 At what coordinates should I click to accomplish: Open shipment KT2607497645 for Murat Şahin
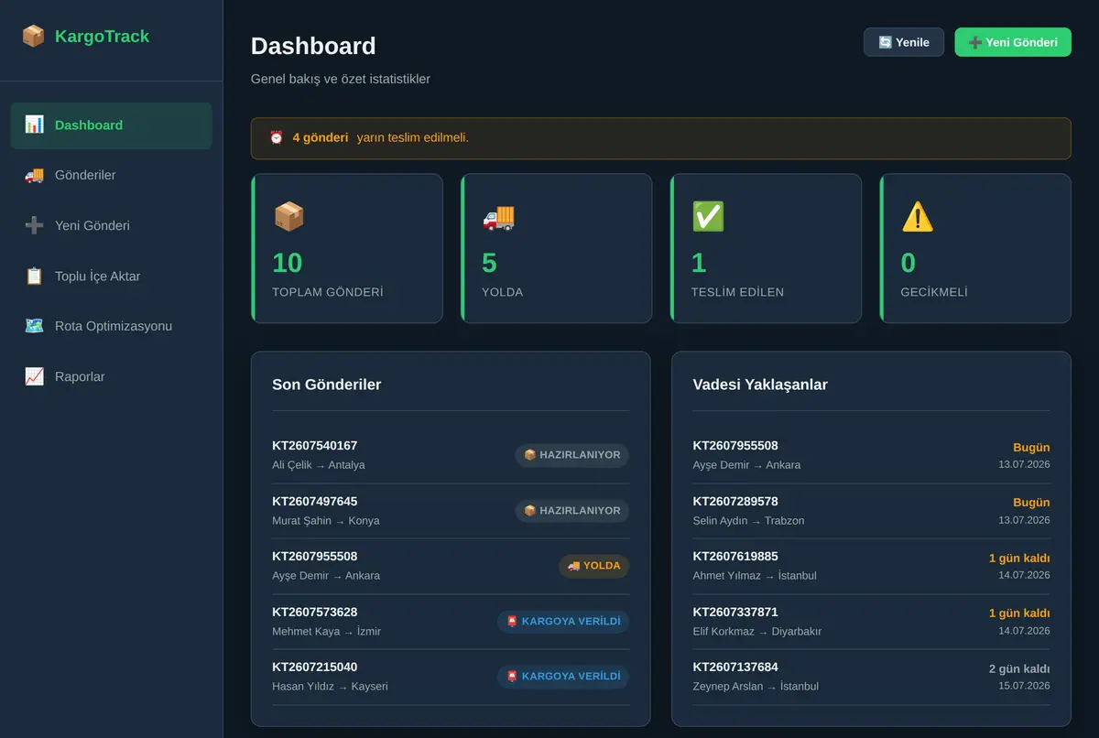click(451, 511)
